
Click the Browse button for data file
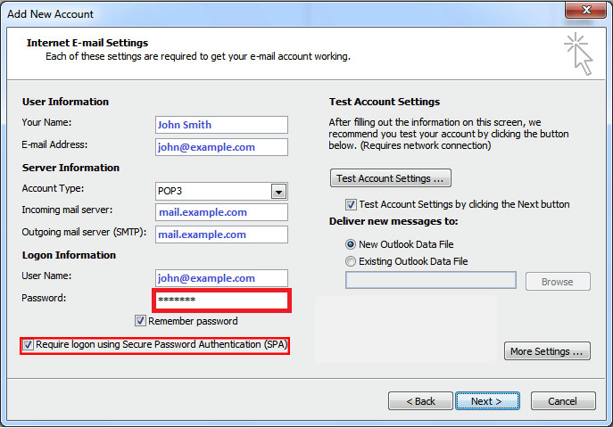click(x=558, y=282)
